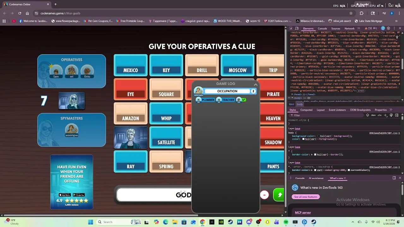Toggle the drawer sidebar layout icon

(x=394, y=178)
